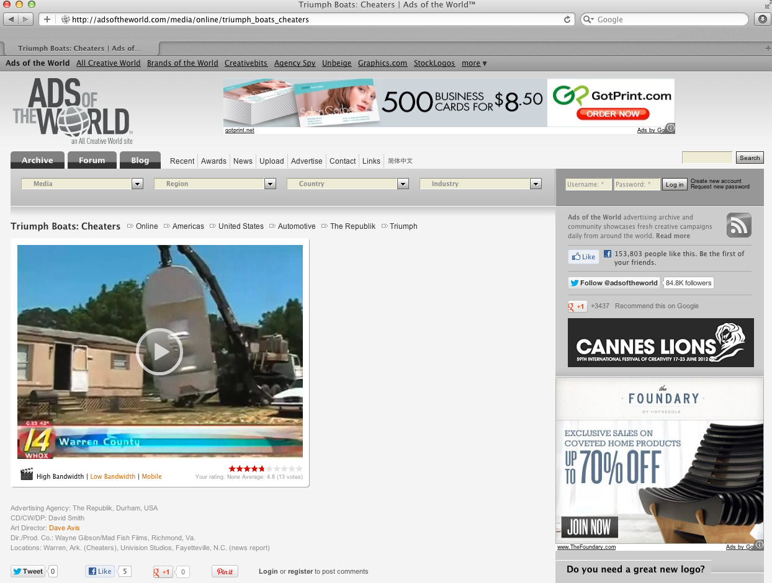
Task: Click the Google search magnifier icon
Action: 589,19
